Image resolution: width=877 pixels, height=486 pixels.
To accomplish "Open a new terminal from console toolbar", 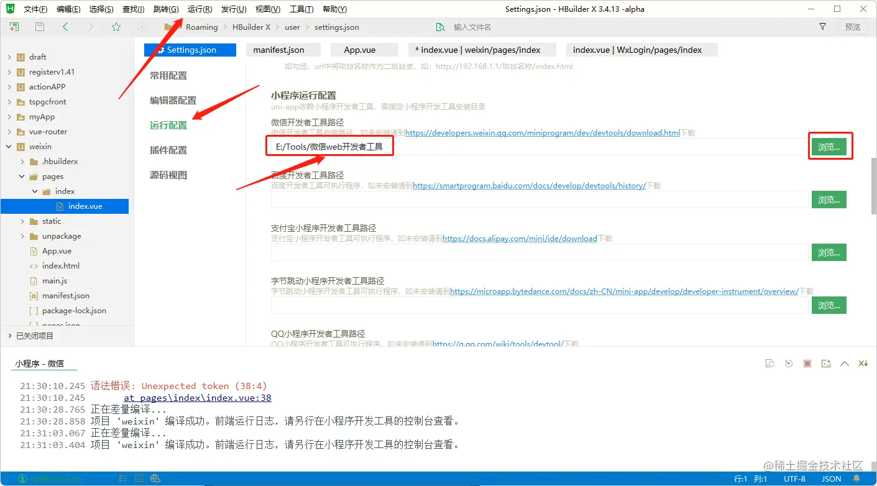I will [x=826, y=364].
